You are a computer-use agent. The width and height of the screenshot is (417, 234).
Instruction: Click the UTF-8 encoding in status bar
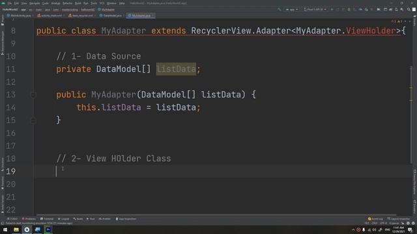(x=384, y=223)
